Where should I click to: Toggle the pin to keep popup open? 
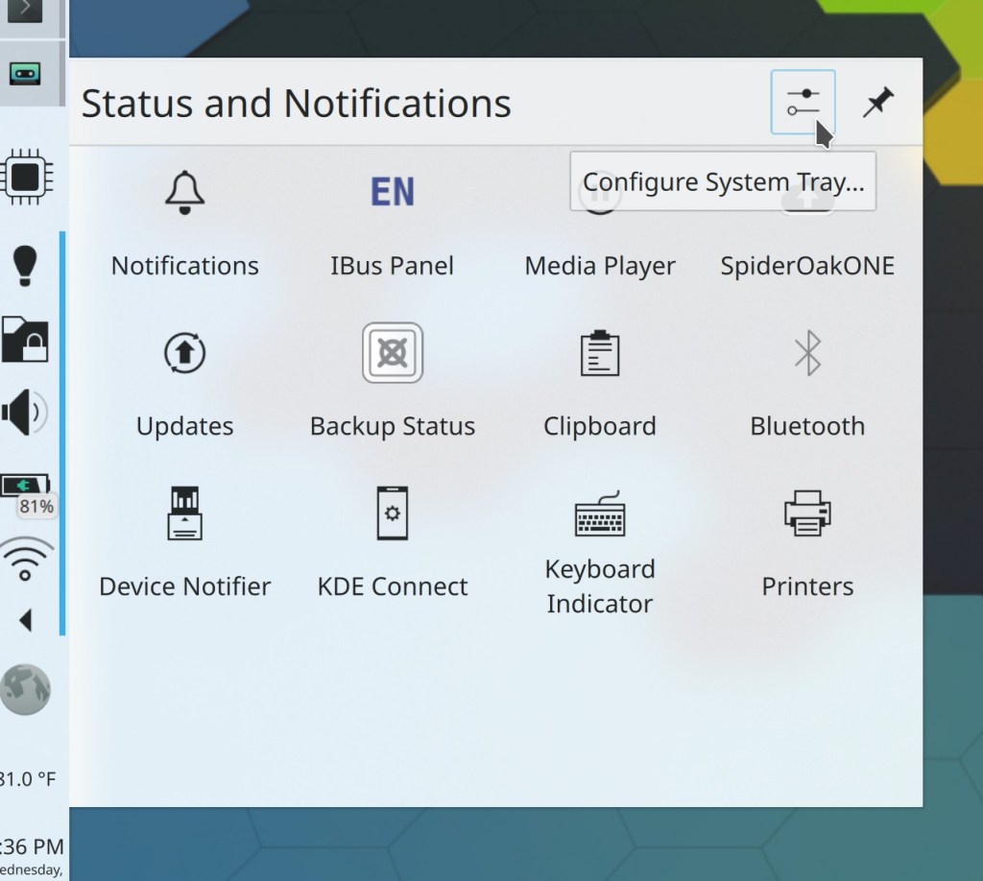coord(877,103)
